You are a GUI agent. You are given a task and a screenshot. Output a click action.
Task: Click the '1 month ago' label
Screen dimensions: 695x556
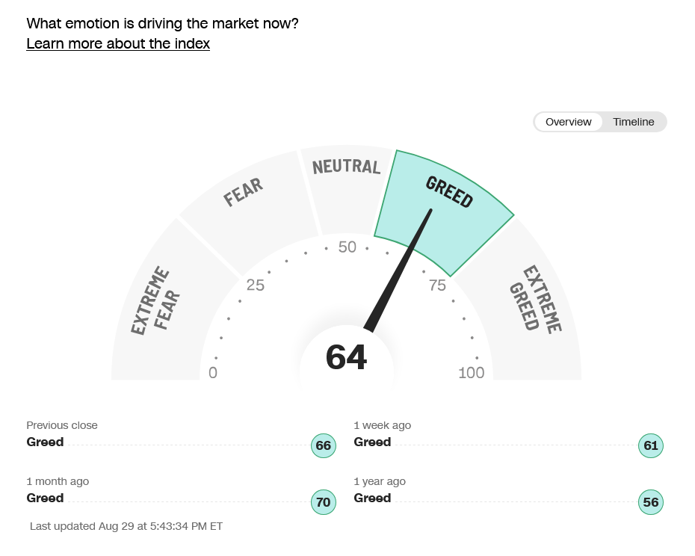58,481
